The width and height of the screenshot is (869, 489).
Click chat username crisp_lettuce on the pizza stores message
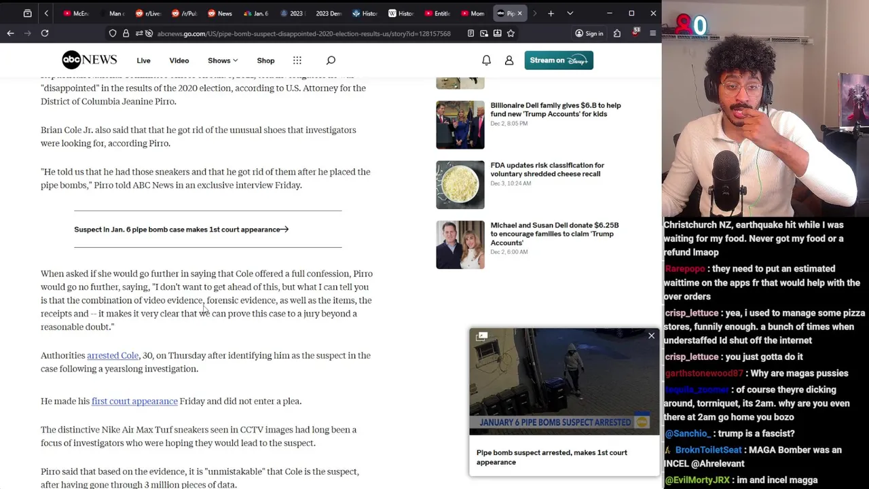[691, 313]
